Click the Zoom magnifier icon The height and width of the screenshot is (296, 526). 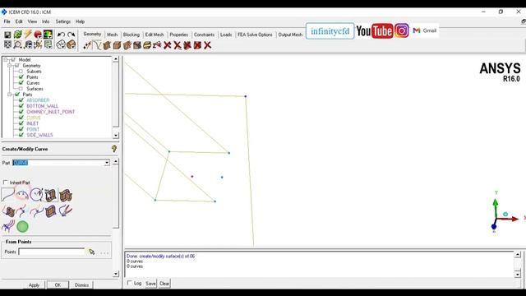17,44
